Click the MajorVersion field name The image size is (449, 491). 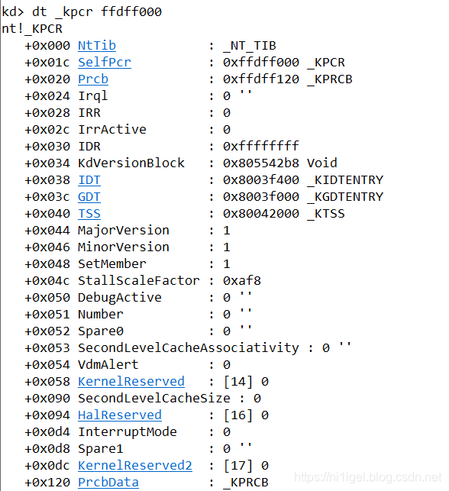coord(124,231)
